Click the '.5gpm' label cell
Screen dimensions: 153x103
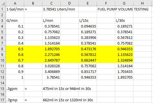click(15, 89)
